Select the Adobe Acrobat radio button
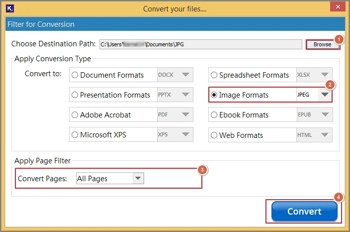The image size is (350, 232). click(x=75, y=115)
